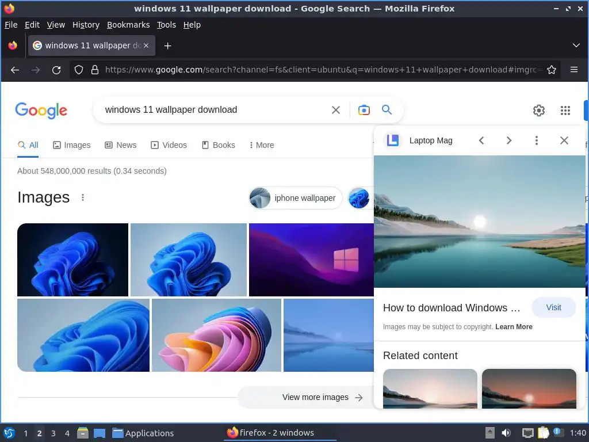This screenshot has height=442, width=589.
Task: Click the Visit button
Action: tap(554, 307)
